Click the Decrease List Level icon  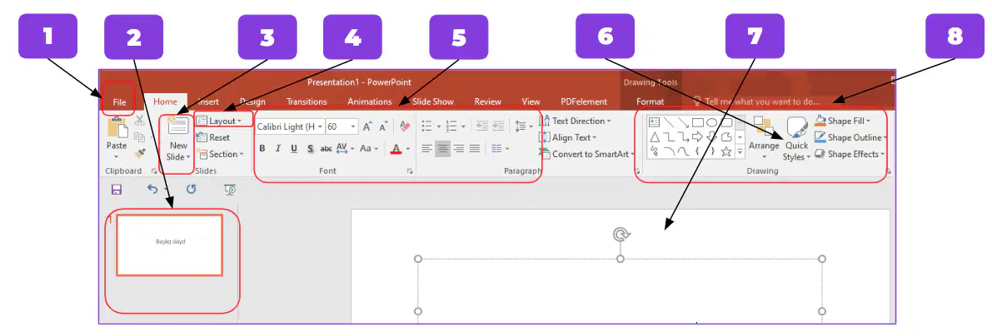point(482,126)
